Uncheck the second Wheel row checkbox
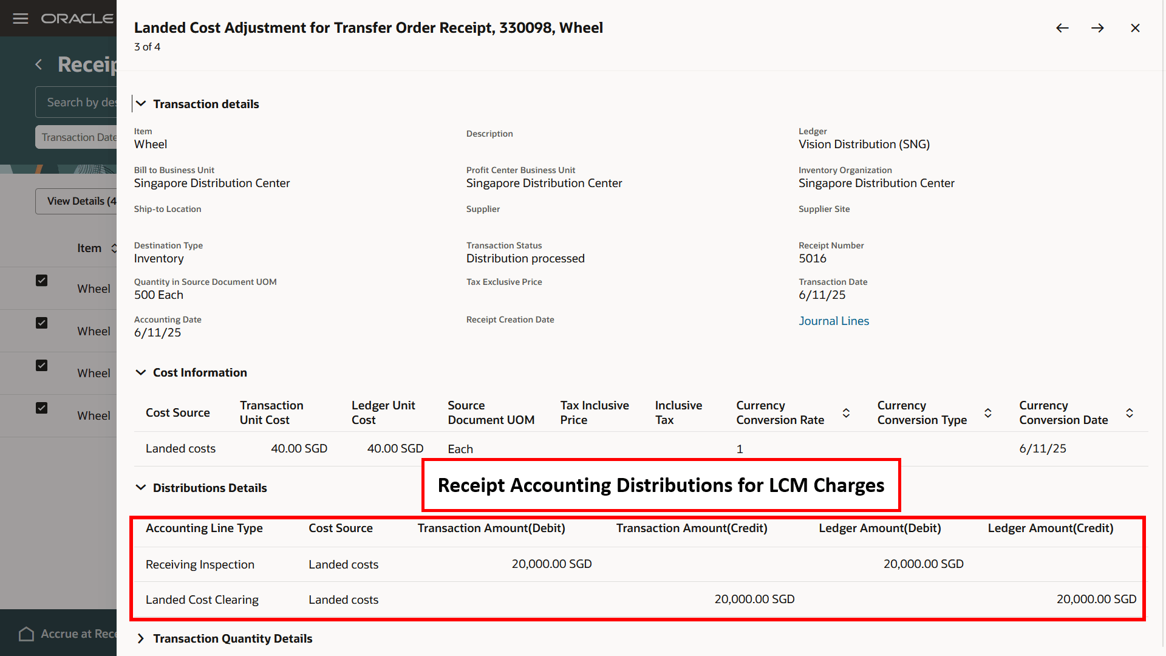1166x656 pixels. (x=41, y=323)
